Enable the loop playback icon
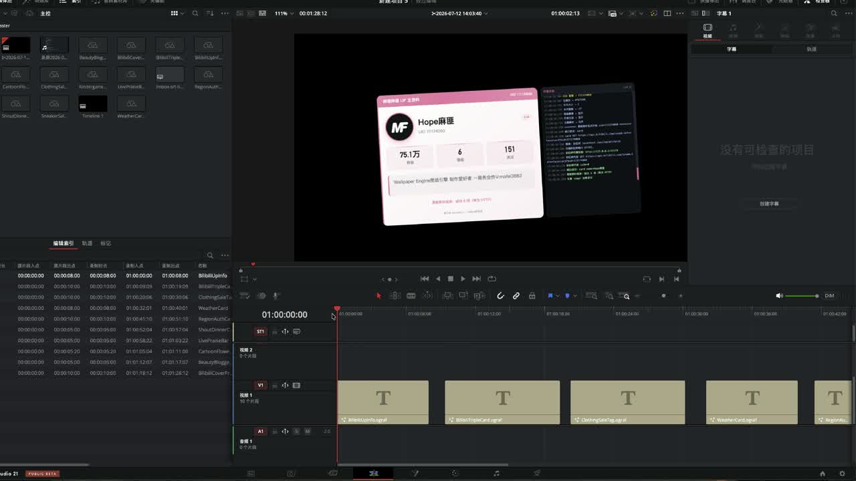Image resolution: width=856 pixels, height=481 pixels. click(x=492, y=279)
